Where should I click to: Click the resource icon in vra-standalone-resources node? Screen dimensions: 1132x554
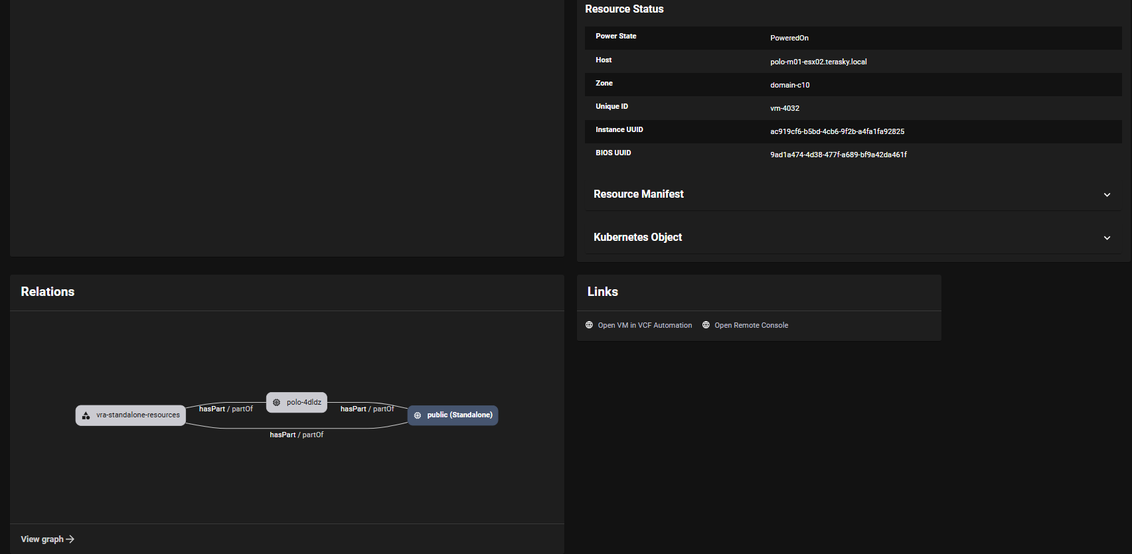click(86, 415)
